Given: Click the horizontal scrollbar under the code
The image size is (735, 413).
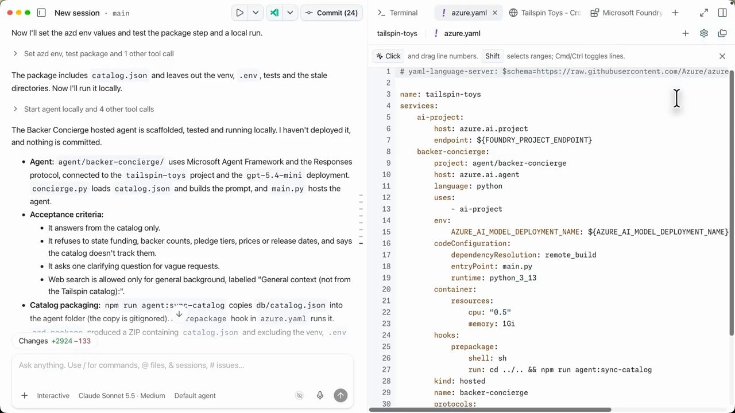Looking at the screenshot, I should [490, 410].
